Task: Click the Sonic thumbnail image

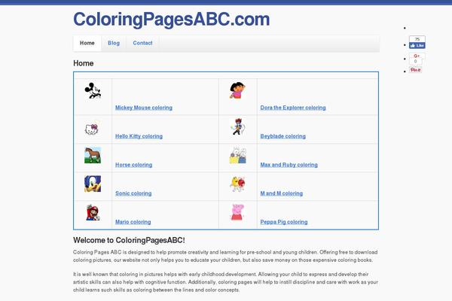Action: 93,184
